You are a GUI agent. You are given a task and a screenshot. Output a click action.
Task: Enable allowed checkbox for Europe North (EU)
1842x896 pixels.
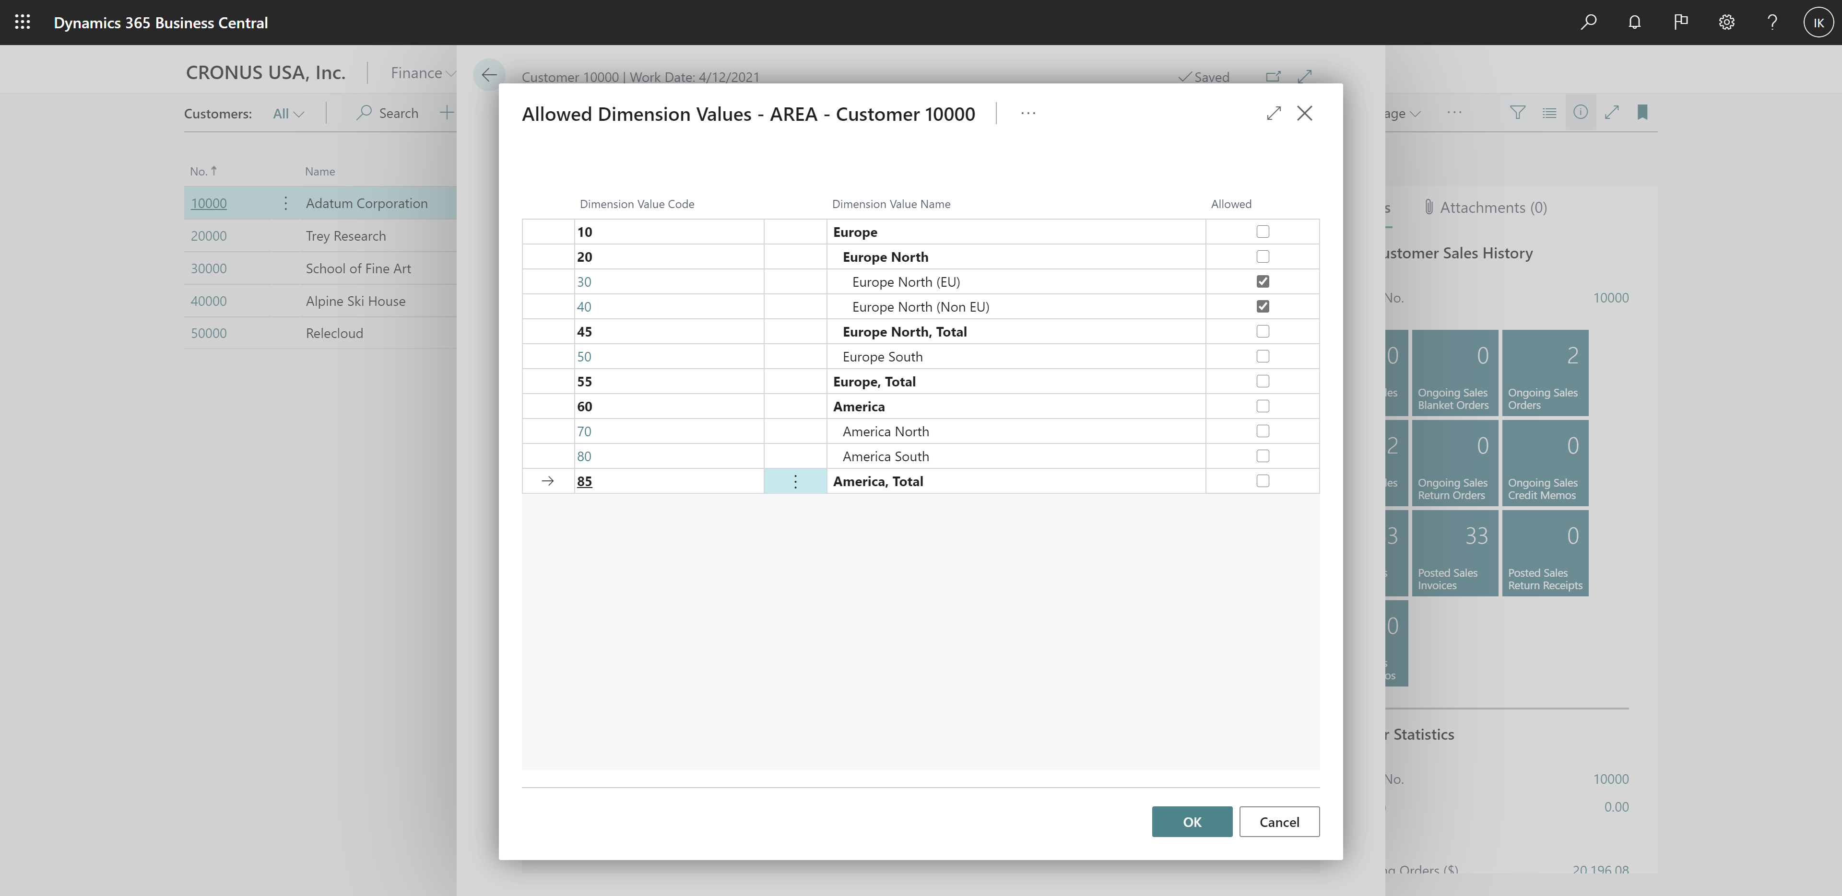[1263, 280]
